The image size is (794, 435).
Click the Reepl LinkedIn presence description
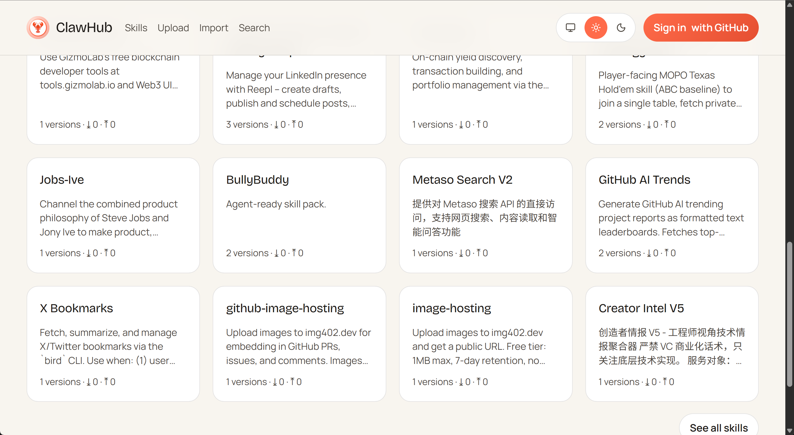(296, 89)
